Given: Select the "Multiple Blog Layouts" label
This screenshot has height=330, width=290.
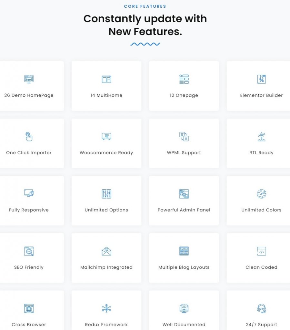Looking at the screenshot, I should (184, 267).
